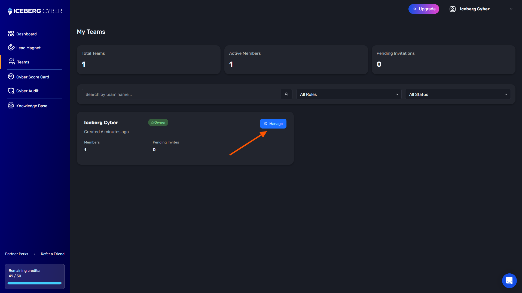Viewport: 522px width, 293px height.
Task: Click the Lead Magnet icon
Action: coord(11,47)
